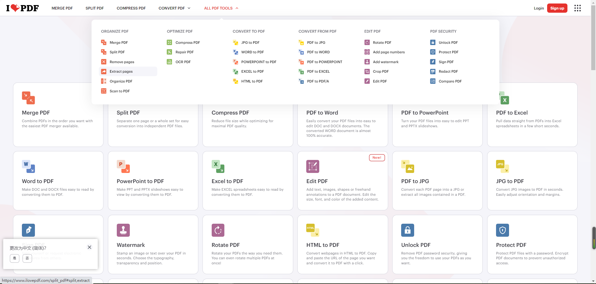Click the Watermark stamp icon
This screenshot has width=596, height=284.
tap(123, 230)
